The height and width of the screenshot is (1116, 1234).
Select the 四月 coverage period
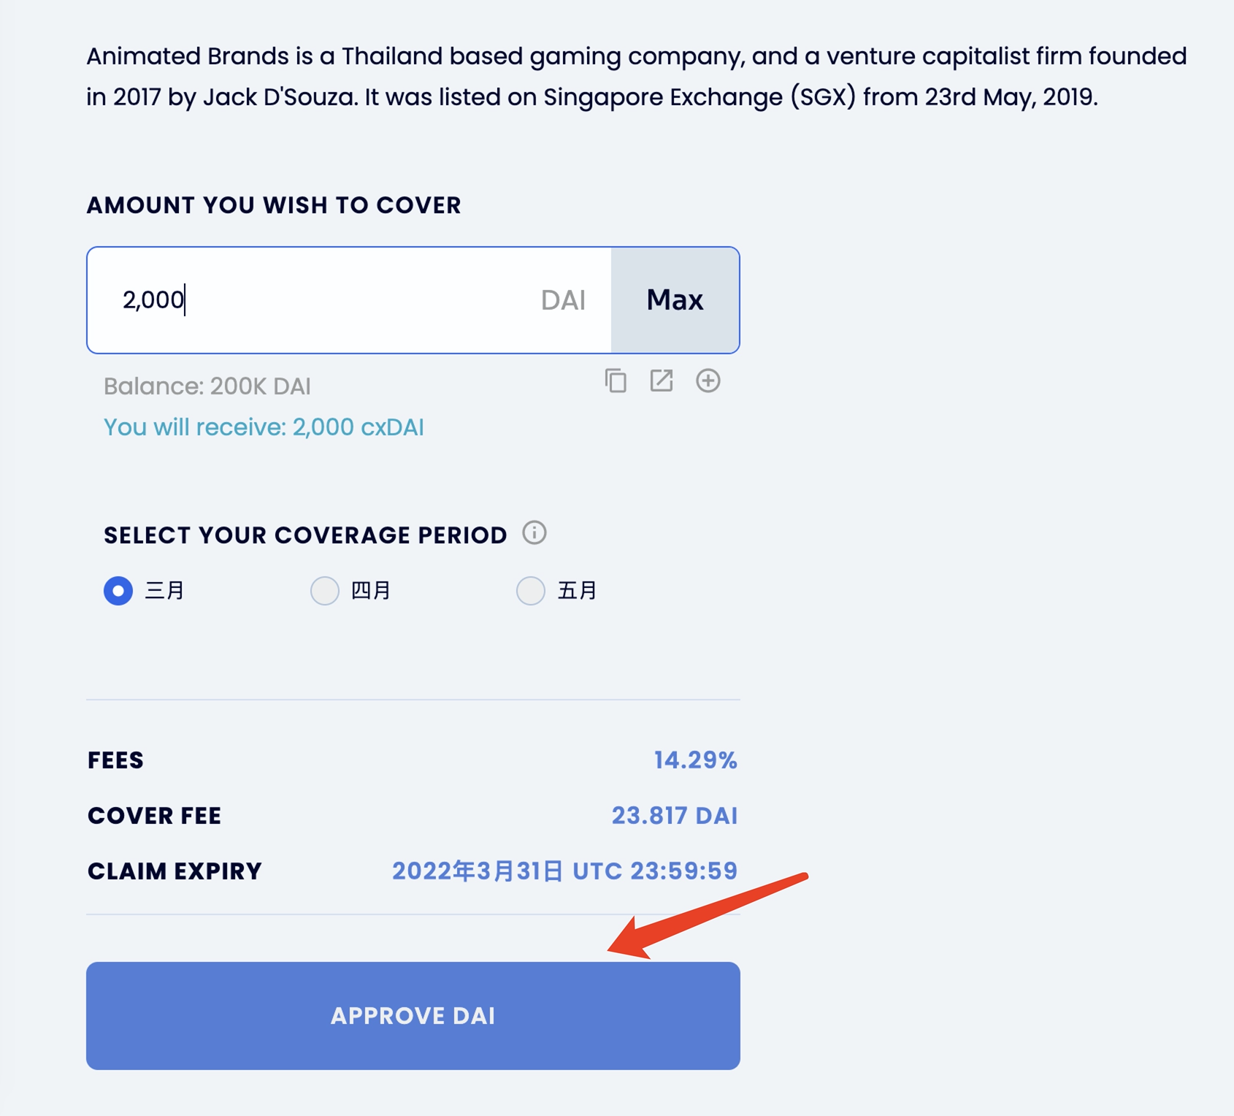coord(325,590)
